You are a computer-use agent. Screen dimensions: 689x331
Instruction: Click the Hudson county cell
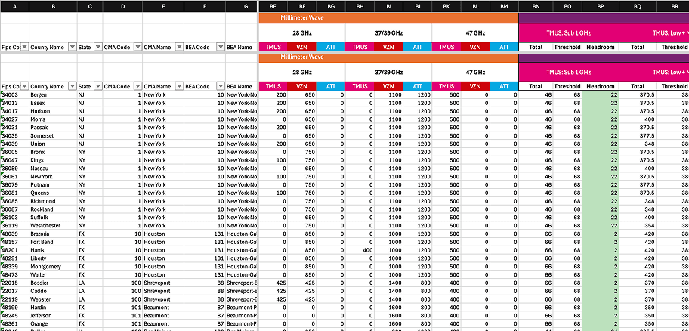pyautogui.click(x=53, y=111)
